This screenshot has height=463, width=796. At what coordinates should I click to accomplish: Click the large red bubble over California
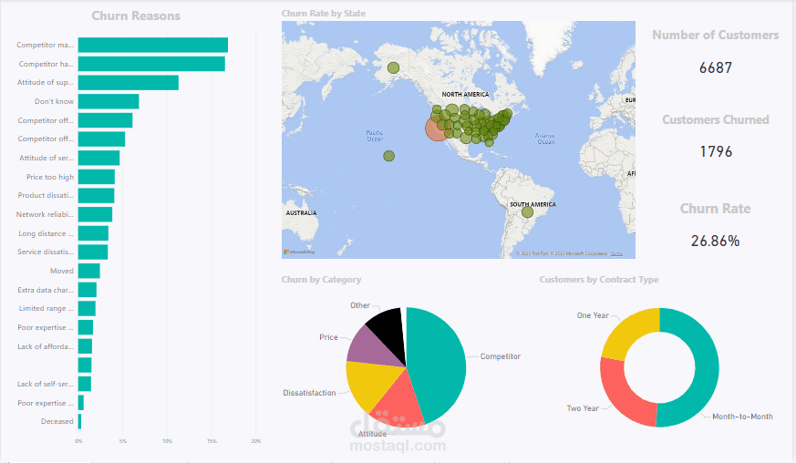pos(436,129)
